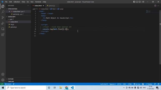
Task: Open the Help menu
Action: [44, 2]
